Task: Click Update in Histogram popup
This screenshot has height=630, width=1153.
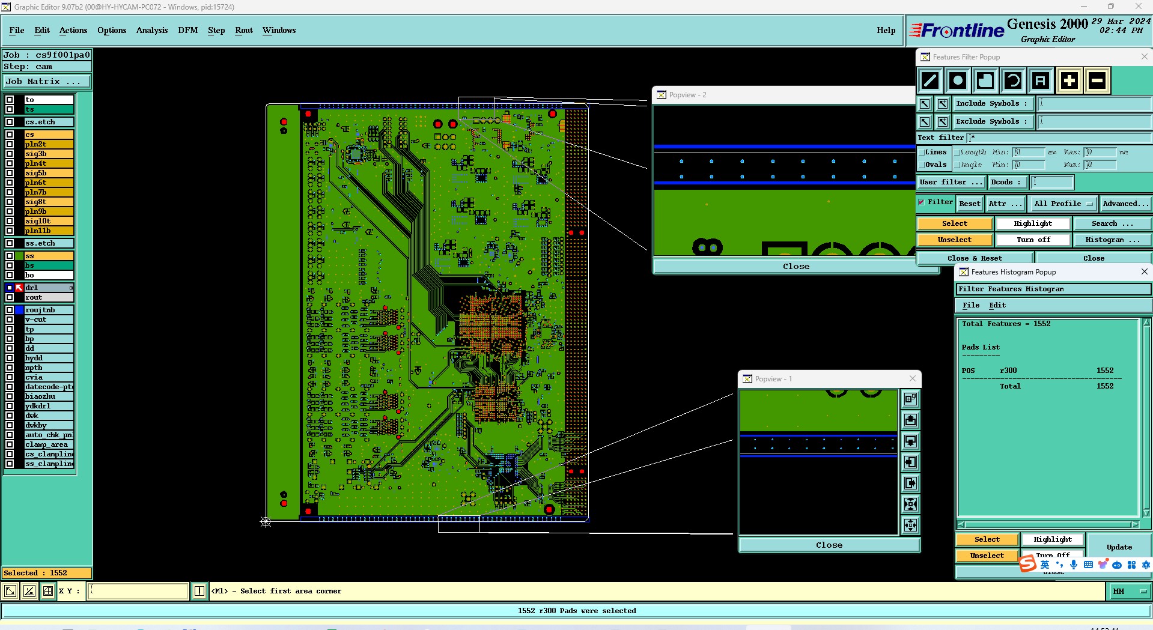Action: [x=1119, y=547]
